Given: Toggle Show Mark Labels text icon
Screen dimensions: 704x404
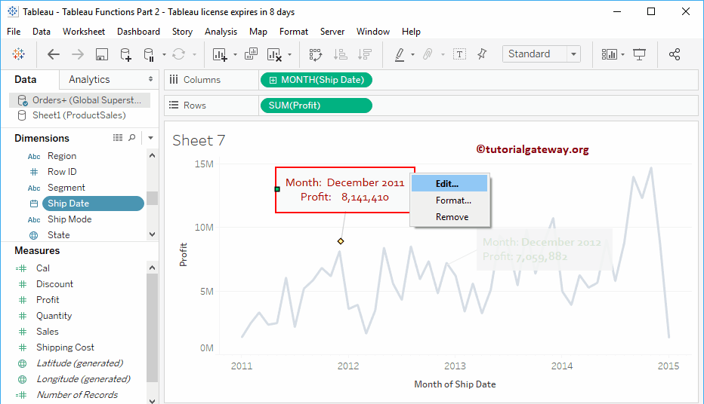Looking at the screenshot, I should click(459, 54).
